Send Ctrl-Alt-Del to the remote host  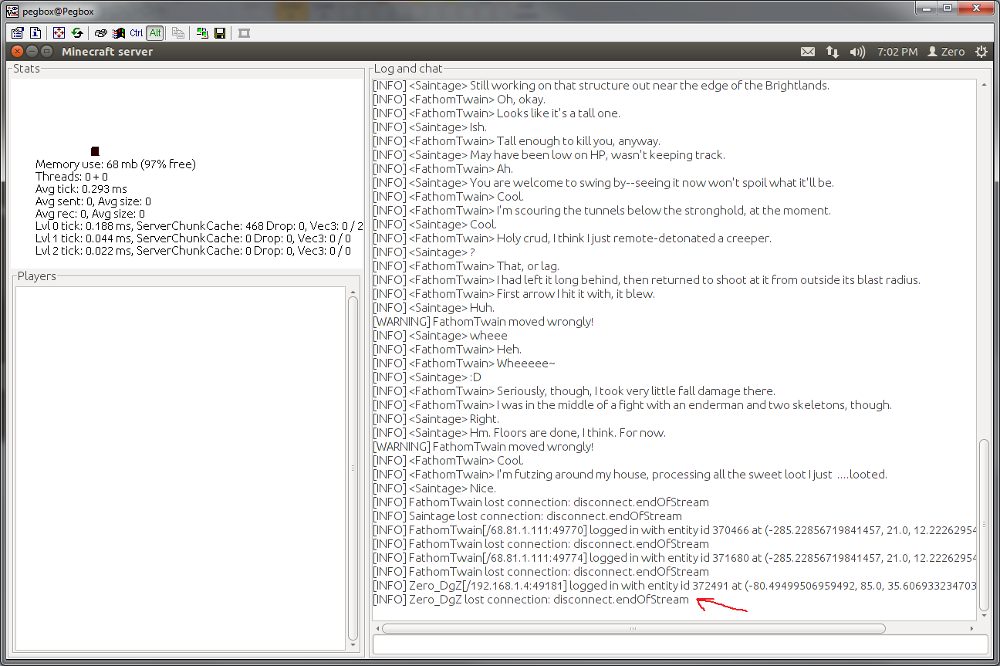click(x=100, y=33)
